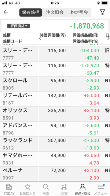
Task: Show previous columns with left chevron
Action: tap(40, 39)
